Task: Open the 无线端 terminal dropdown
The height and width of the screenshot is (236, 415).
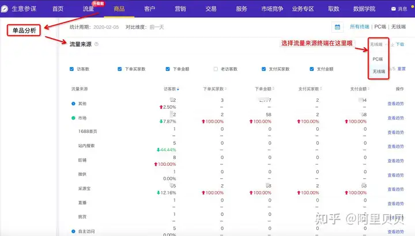Action: [378, 44]
